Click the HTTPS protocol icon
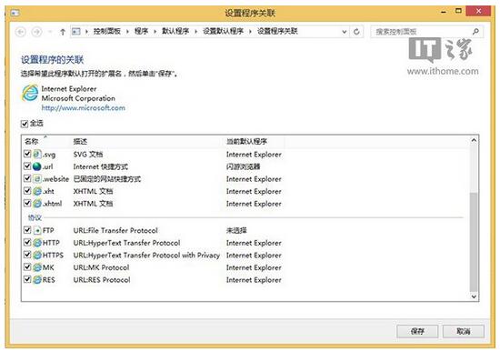The image size is (500, 352). point(37,255)
